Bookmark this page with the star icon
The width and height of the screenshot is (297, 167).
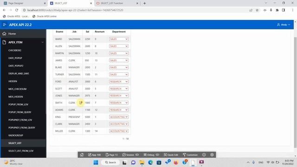tap(257, 10)
